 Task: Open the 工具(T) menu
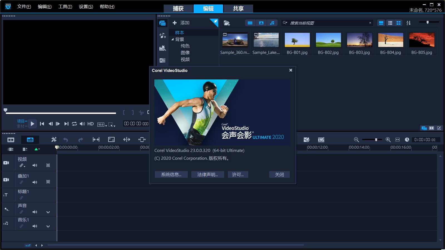(65, 7)
